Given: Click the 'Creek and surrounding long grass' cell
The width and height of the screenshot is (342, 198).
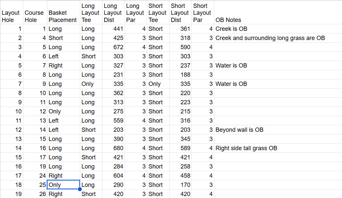Looking at the screenshot, I should [x=278, y=38].
